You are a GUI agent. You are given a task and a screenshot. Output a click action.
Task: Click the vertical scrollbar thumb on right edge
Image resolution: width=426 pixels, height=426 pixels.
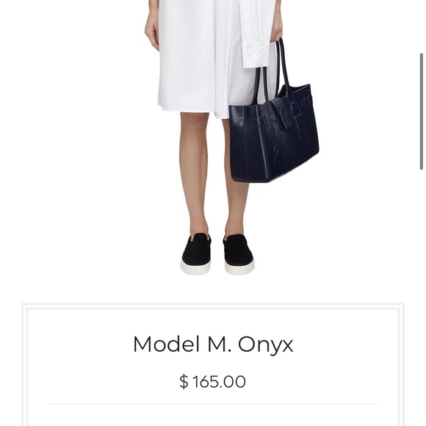(422, 112)
